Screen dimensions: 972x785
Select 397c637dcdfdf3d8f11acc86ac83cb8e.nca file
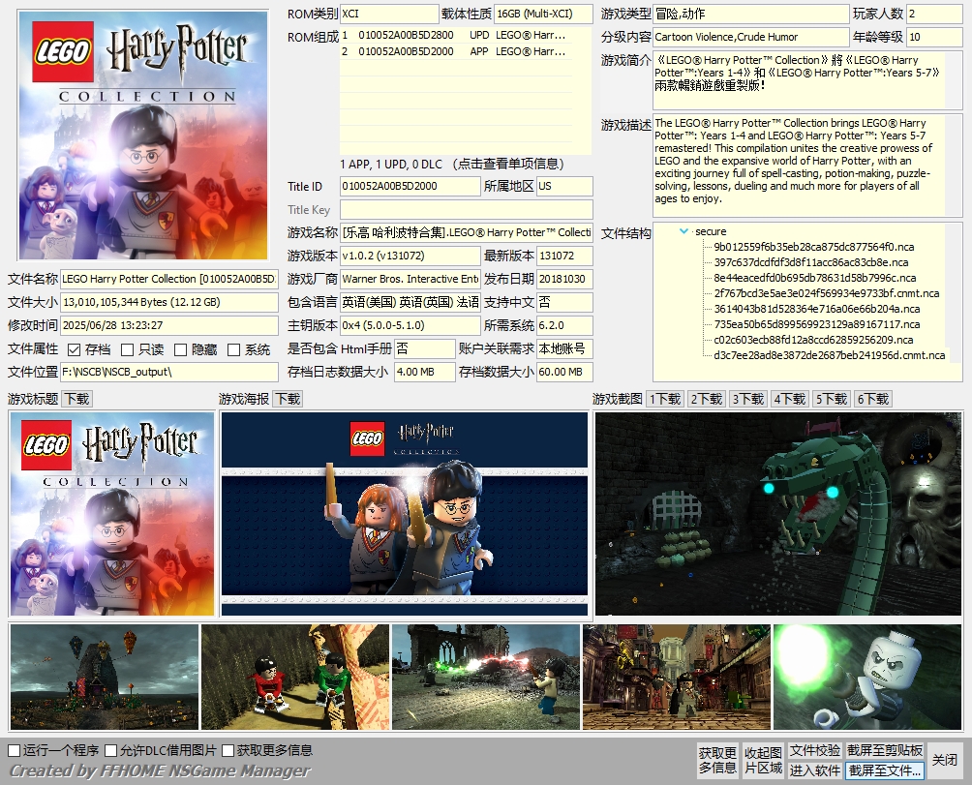[811, 262]
